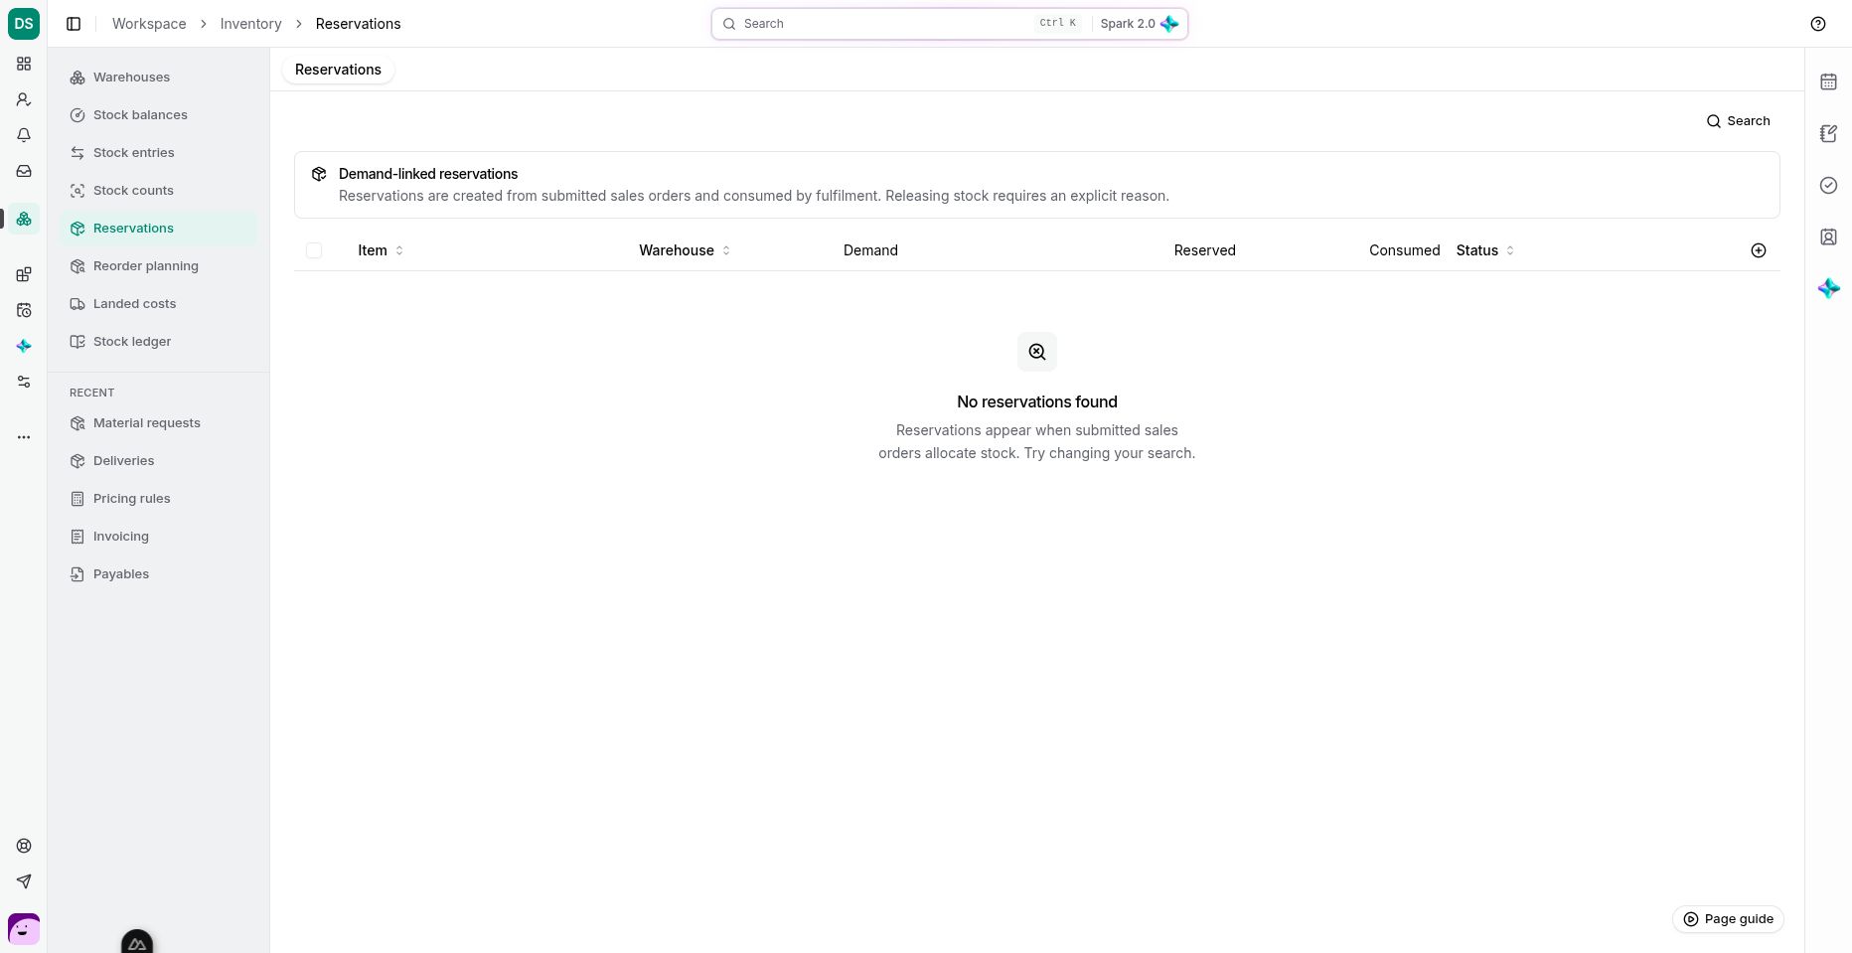The width and height of the screenshot is (1852, 953).
Task: Toggle the sidebar panel icon
Action: 74,24
